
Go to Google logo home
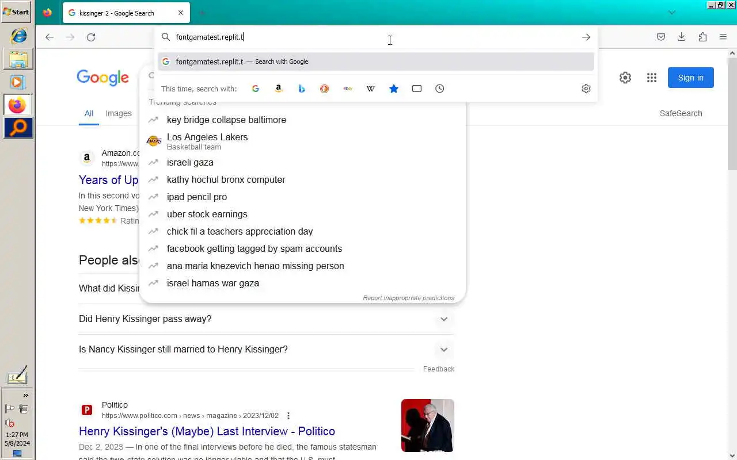102,78
